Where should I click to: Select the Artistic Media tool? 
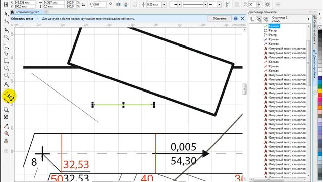(x=6, y=54)
